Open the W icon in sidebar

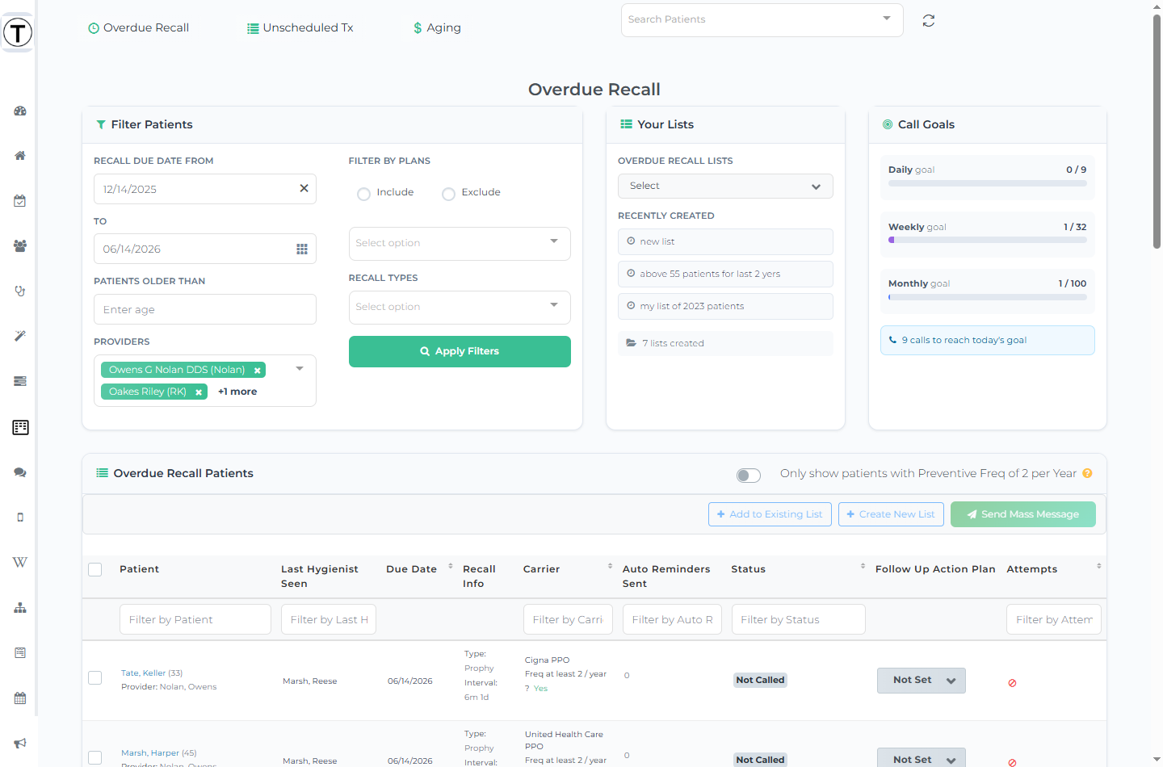(20, 563)
